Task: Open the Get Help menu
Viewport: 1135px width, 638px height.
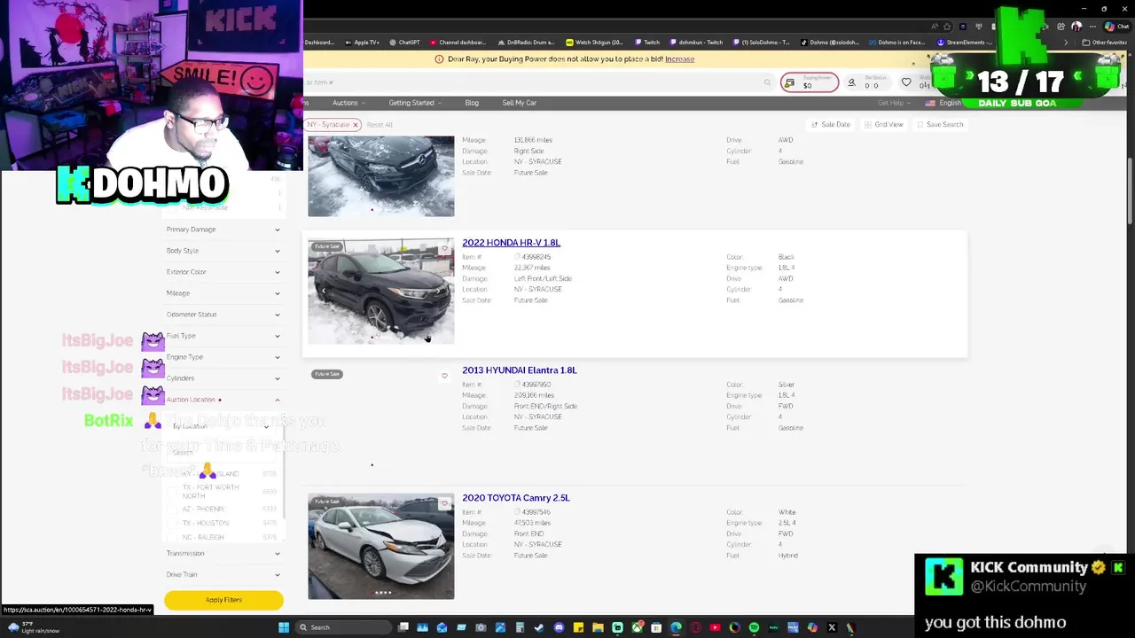Action: pyautogui.click(x=894, y=103)
